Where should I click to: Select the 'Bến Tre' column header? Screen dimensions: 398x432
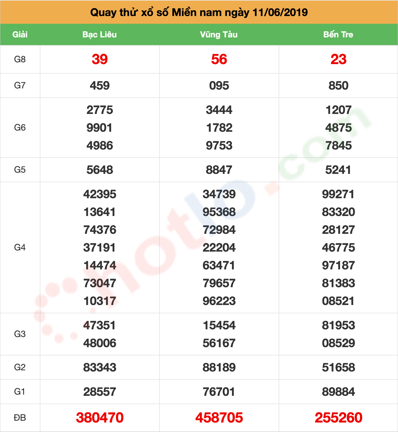(338, 34)
